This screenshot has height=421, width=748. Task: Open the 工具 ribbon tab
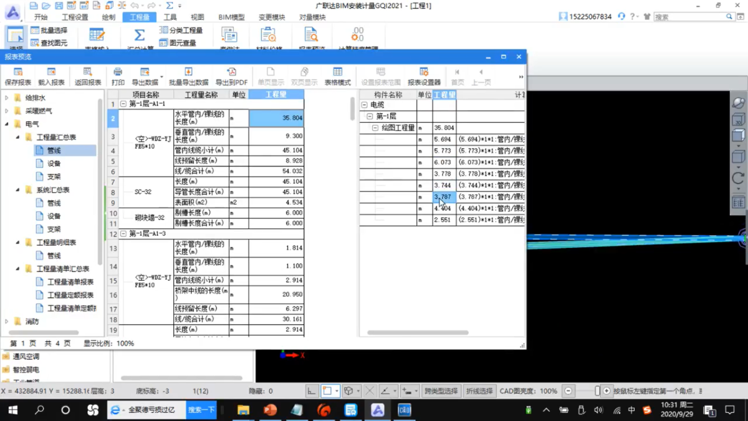170,17
